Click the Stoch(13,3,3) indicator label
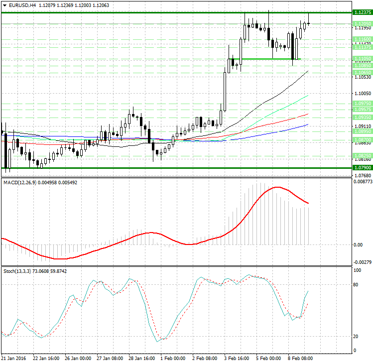 tap(17, 271)
